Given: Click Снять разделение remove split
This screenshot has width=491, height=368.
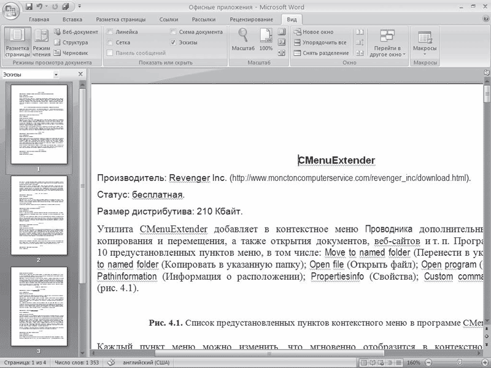Looking at the screenshot, I should [x=321, y=53].
